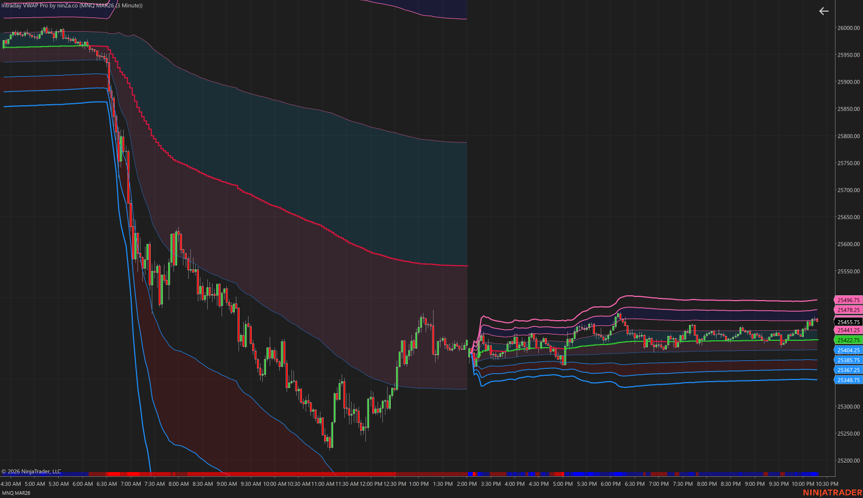Click the blue 25385.75 price marker

click(x=848, y=360)
